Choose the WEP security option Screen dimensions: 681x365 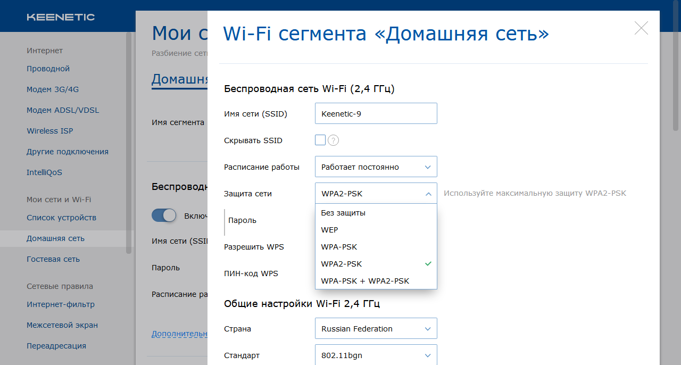tap(376, 230)
